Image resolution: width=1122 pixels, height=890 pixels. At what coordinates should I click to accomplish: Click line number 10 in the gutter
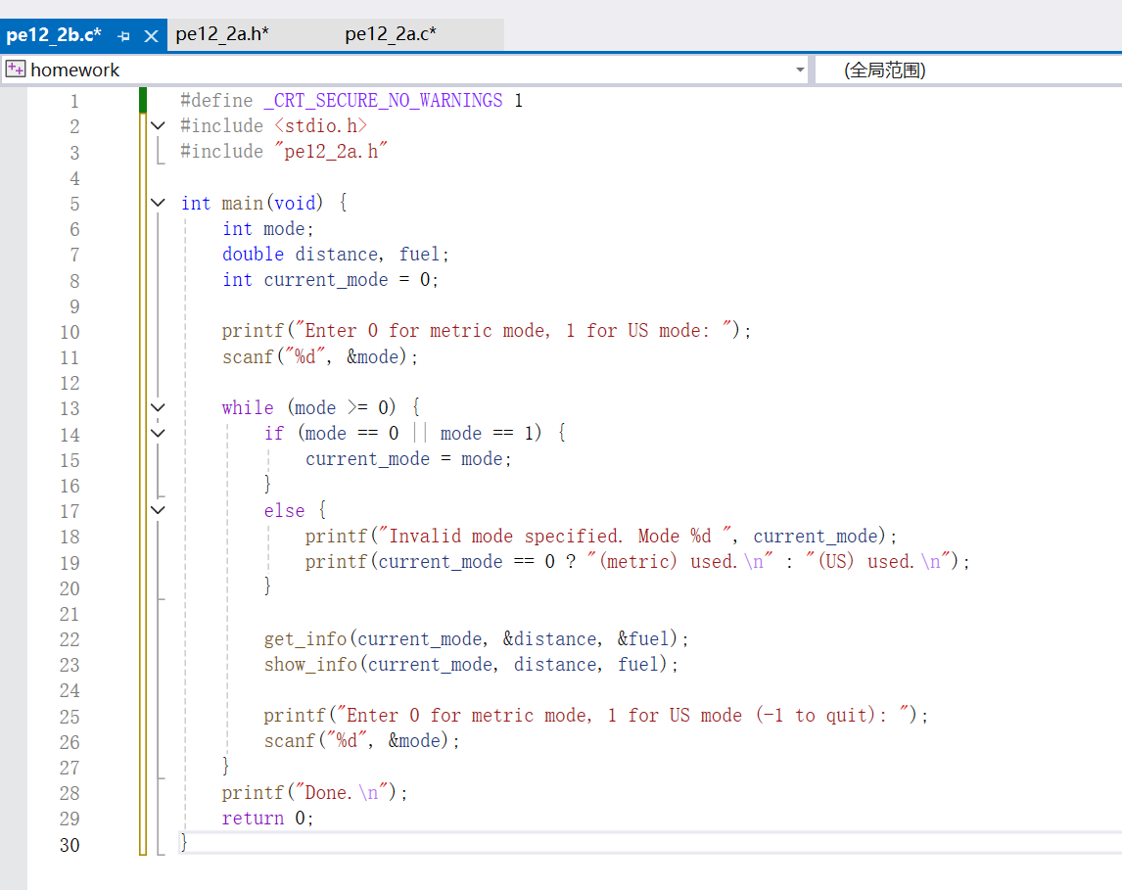pyautogui.click(x=70, y=332)
